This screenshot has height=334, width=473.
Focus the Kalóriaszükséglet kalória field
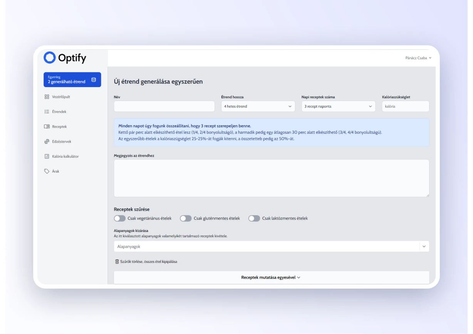[x=406, y=106]
